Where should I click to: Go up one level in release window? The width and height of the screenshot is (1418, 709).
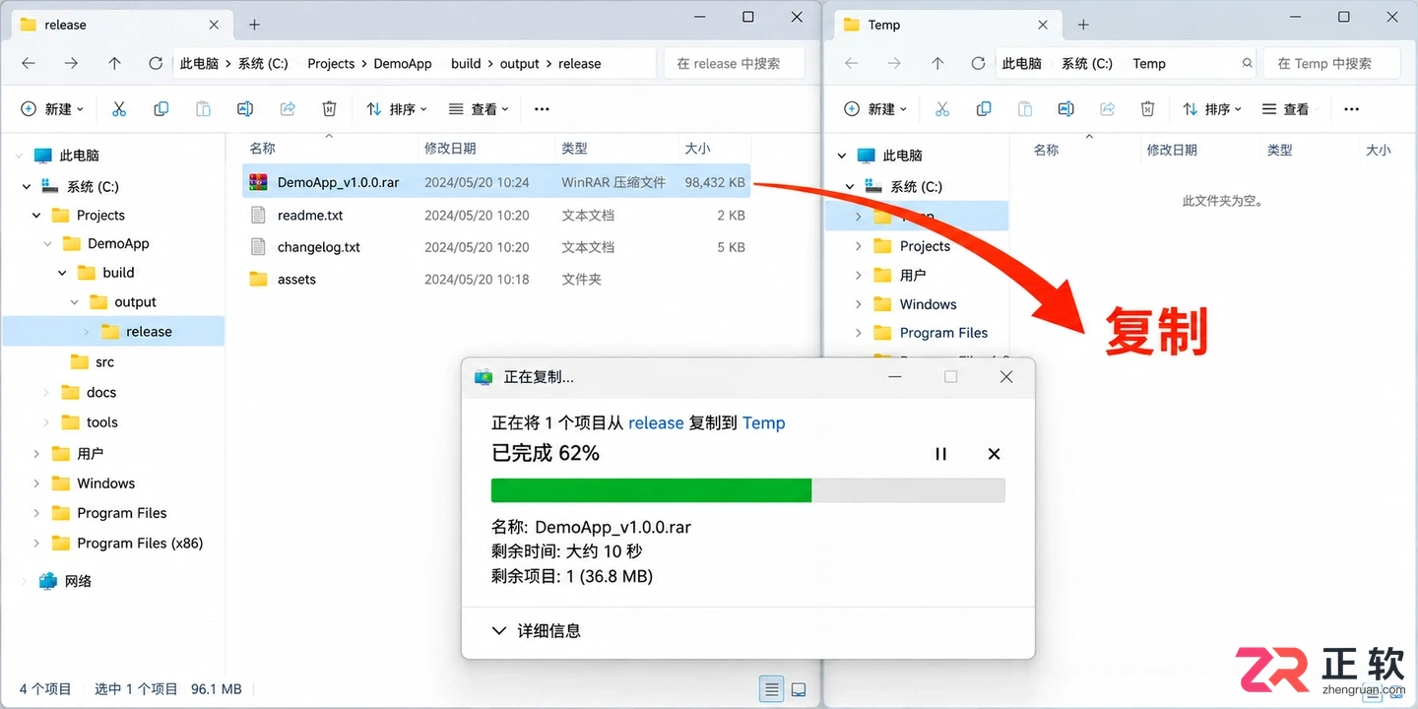[114, 63]
